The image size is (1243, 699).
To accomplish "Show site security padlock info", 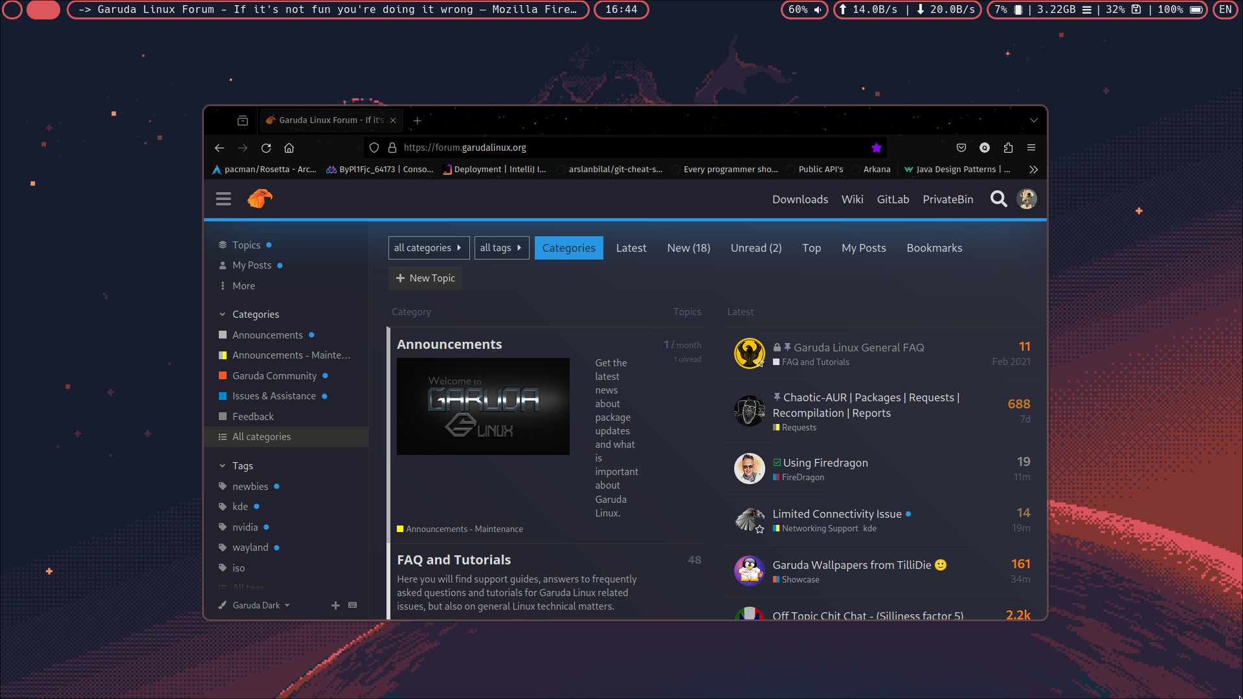I will point(392,148).
